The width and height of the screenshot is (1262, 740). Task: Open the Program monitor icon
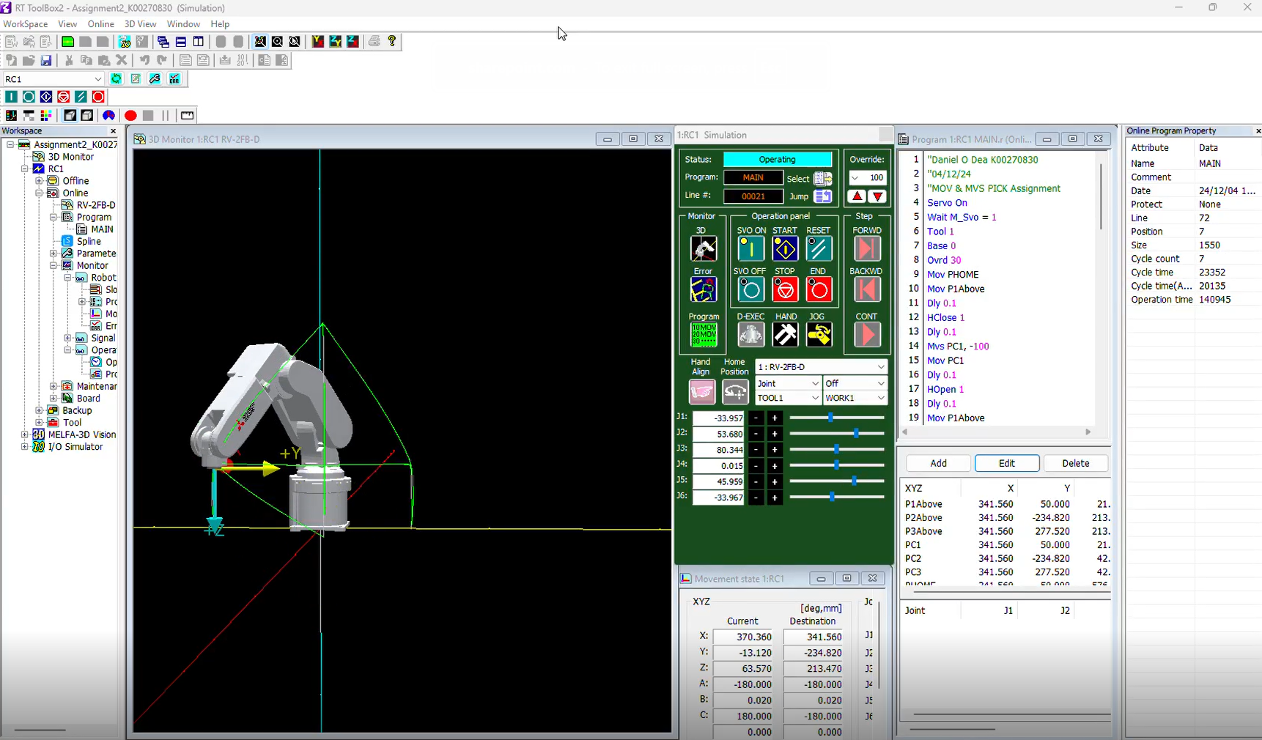click(704, 335)
